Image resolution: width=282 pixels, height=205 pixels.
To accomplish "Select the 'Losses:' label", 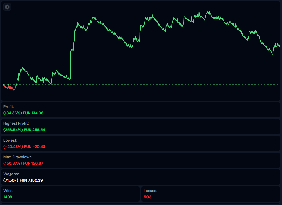I will click(151, 191).
